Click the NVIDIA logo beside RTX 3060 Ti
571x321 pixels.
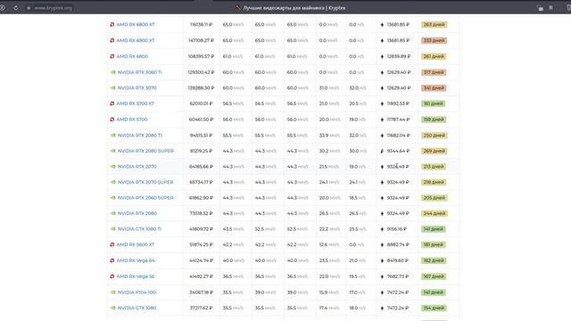coord(113,72)
